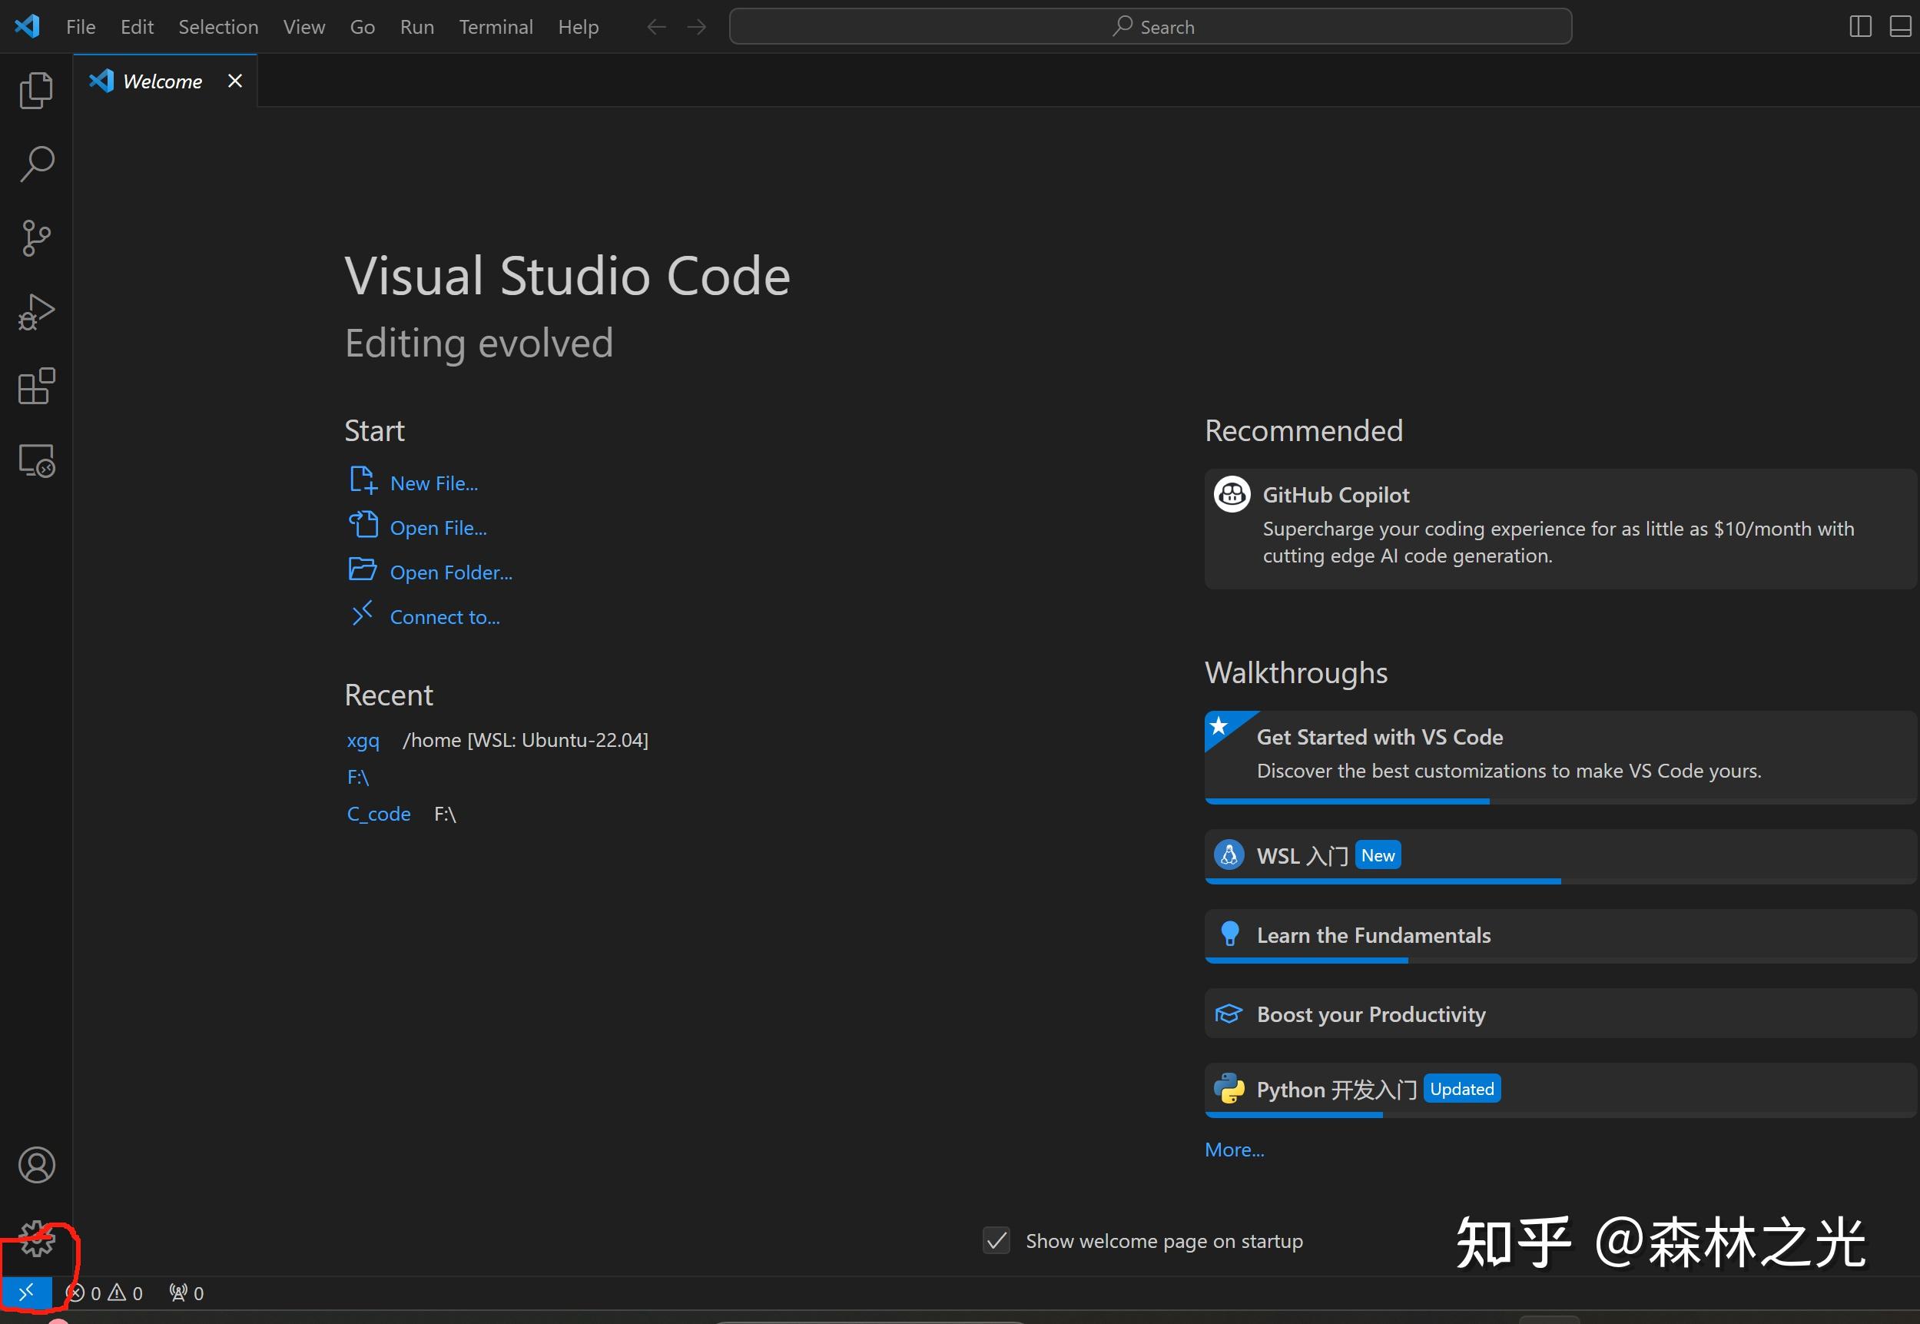Expand More... walkthroughs list

(1234, 1150)
